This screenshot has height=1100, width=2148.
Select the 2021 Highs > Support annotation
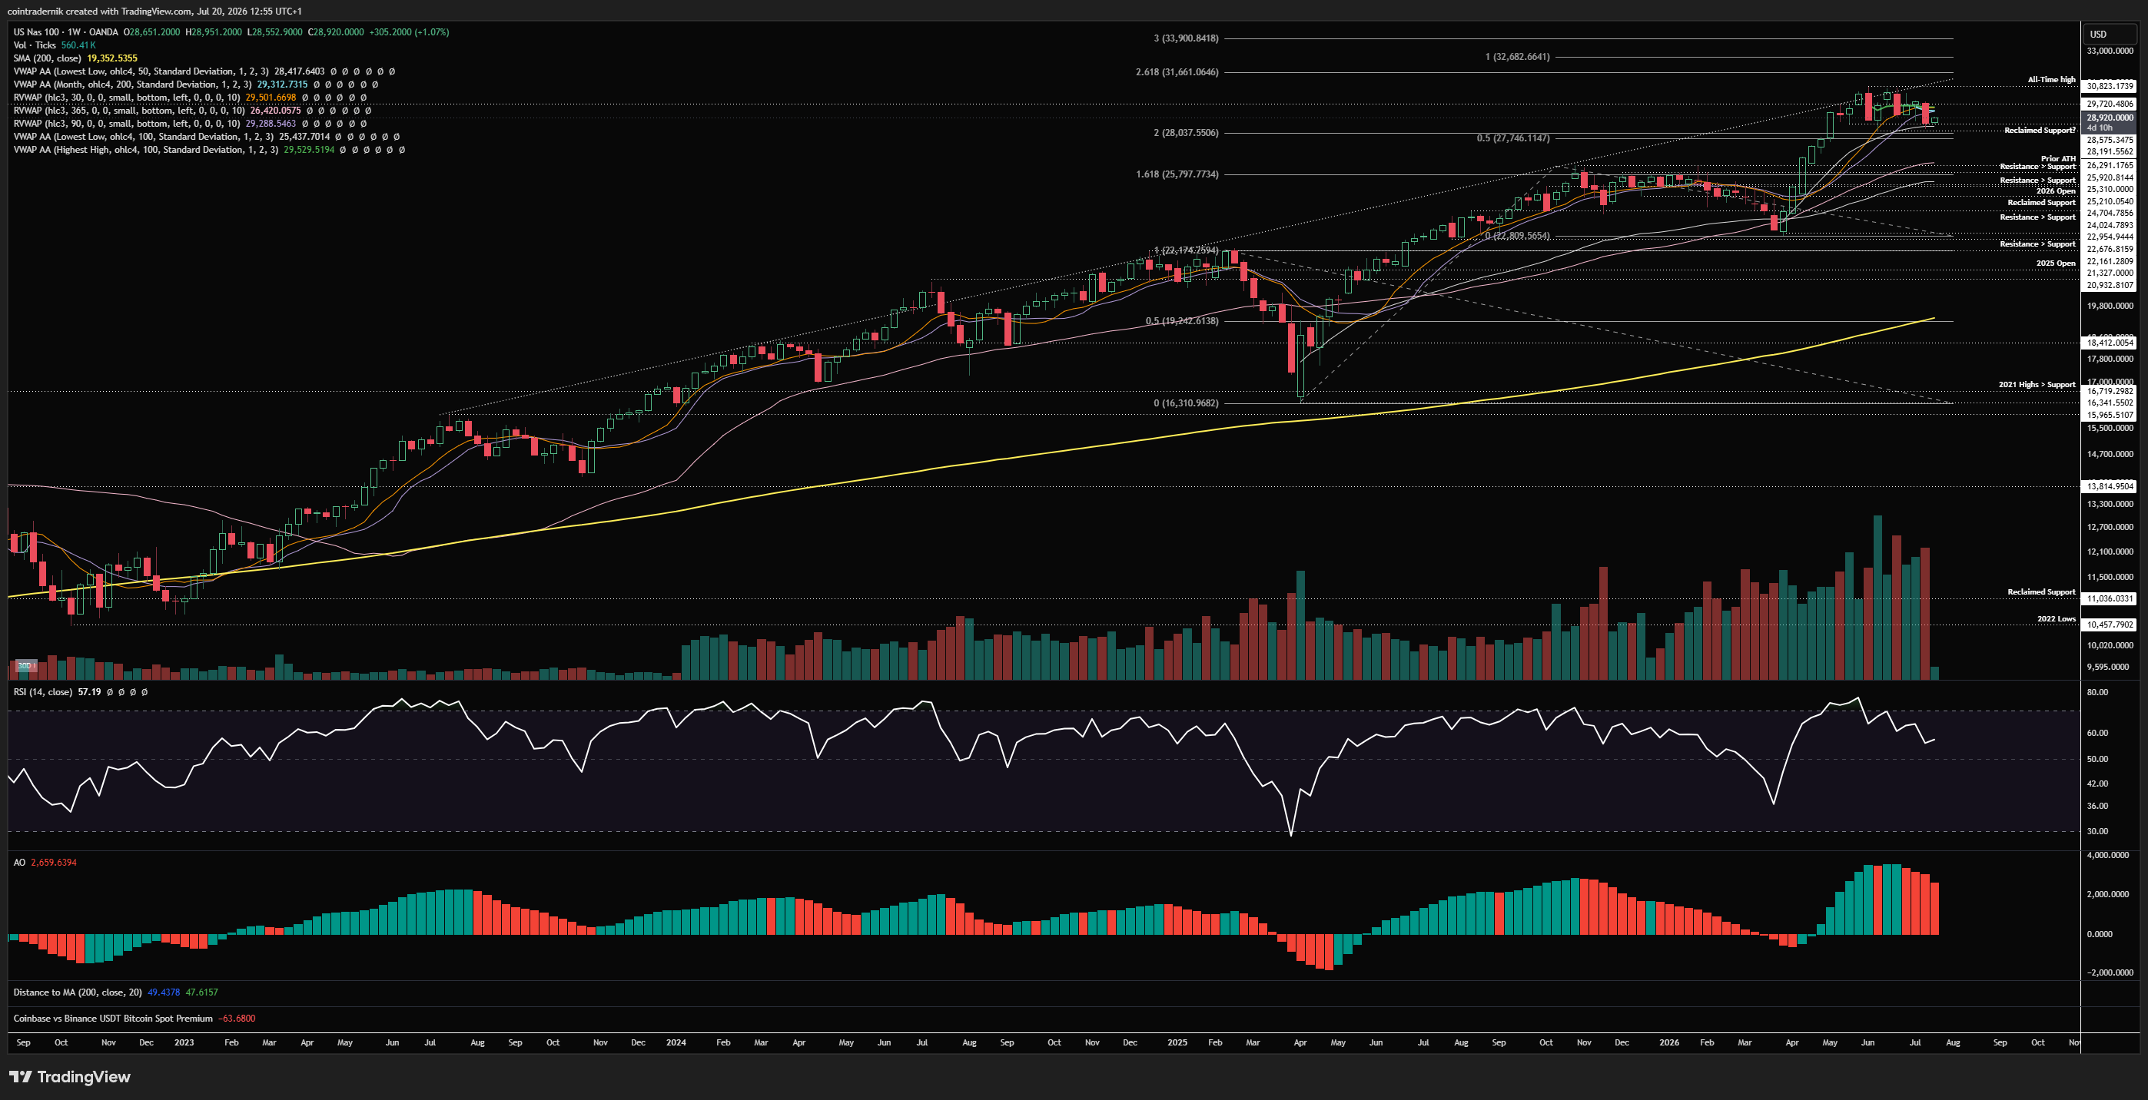point(2037,384)
